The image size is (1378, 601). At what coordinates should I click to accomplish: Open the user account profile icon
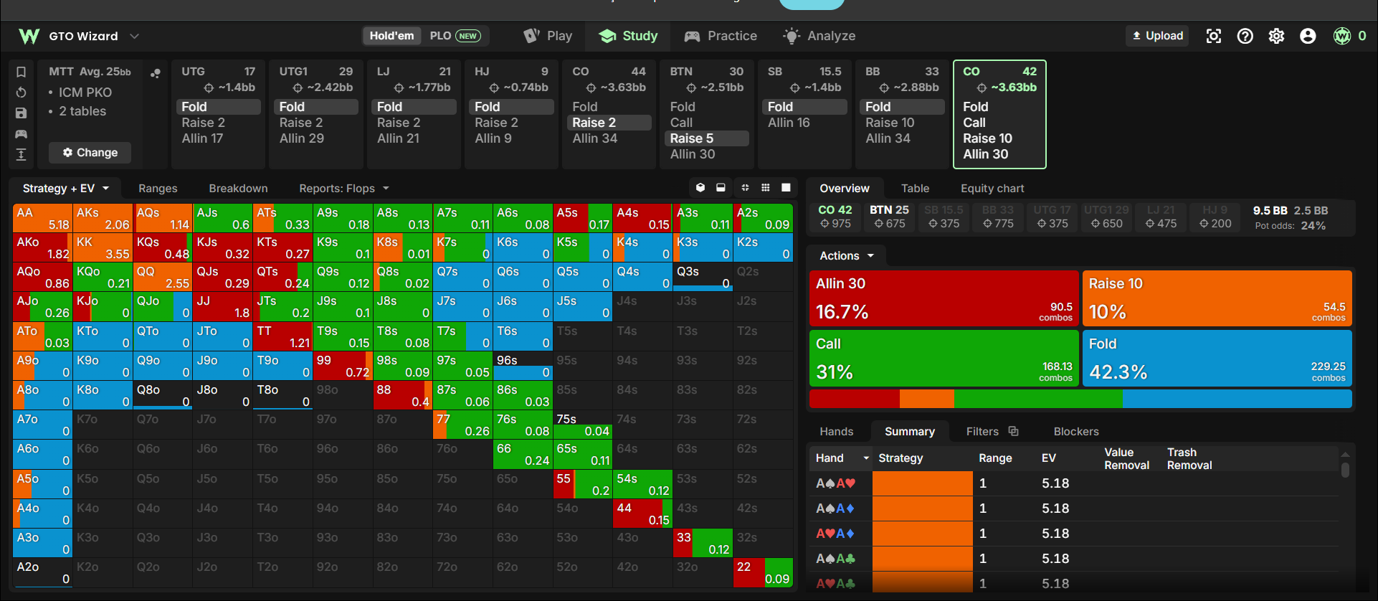click(x=1308, y=36)
